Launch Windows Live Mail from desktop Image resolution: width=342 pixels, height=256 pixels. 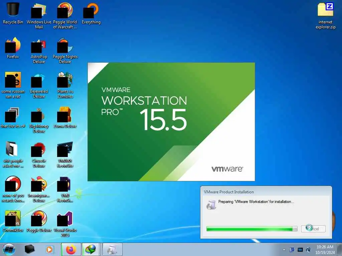point(39,15)
